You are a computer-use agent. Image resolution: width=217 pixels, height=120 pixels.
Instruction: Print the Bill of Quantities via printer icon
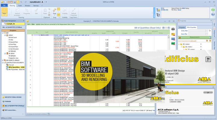click(x=173, y=29)
